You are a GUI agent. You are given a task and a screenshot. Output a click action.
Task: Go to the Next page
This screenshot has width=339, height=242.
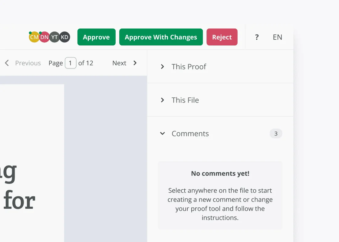tap(119, 63)
